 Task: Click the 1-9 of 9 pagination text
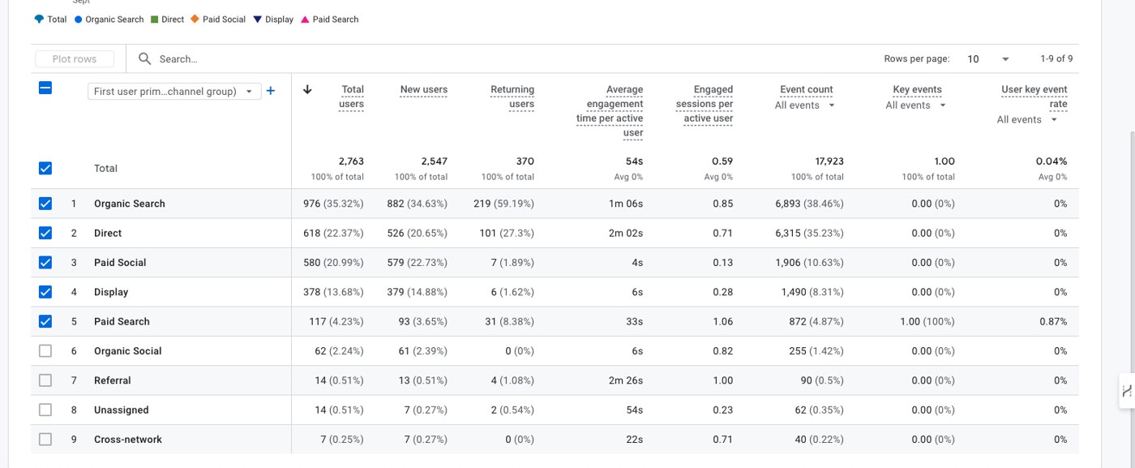click(x=1056, y=59)
